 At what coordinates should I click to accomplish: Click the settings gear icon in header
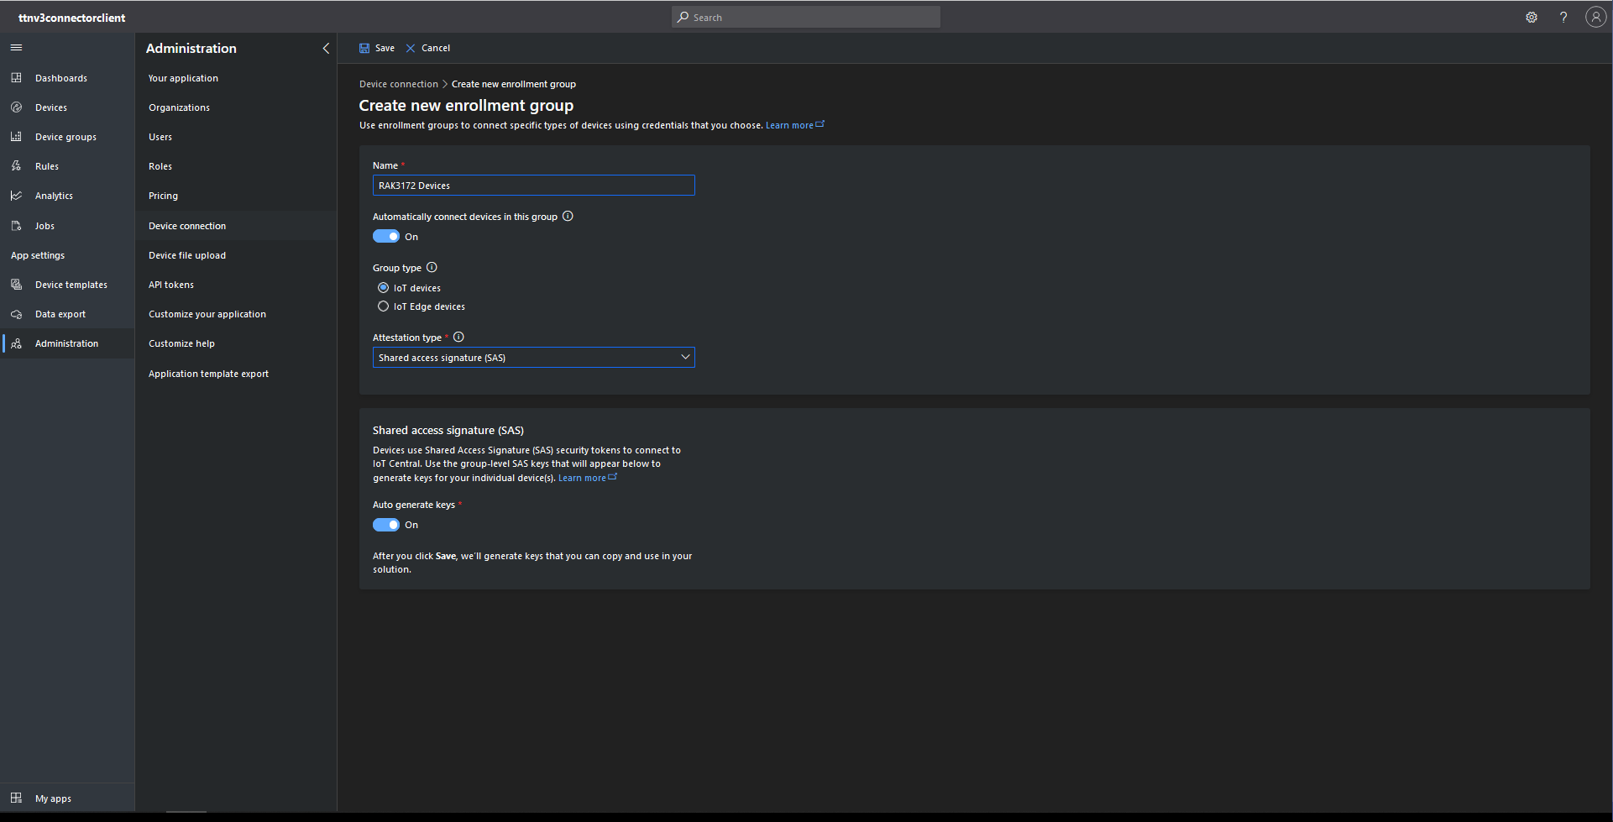point(1532,18)
